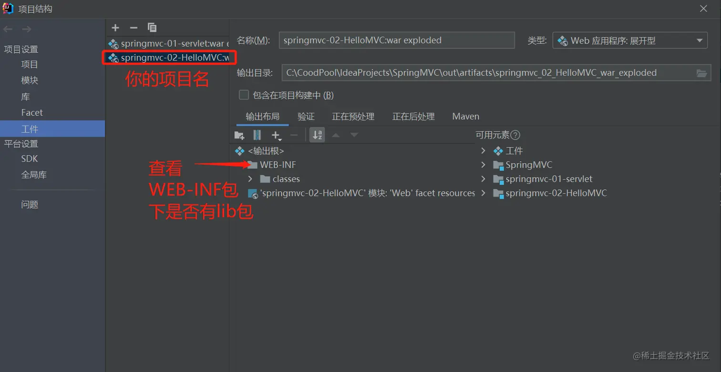Open Facet settings section
The width and height of the screenshot is (721, 372).
point(32,113)
